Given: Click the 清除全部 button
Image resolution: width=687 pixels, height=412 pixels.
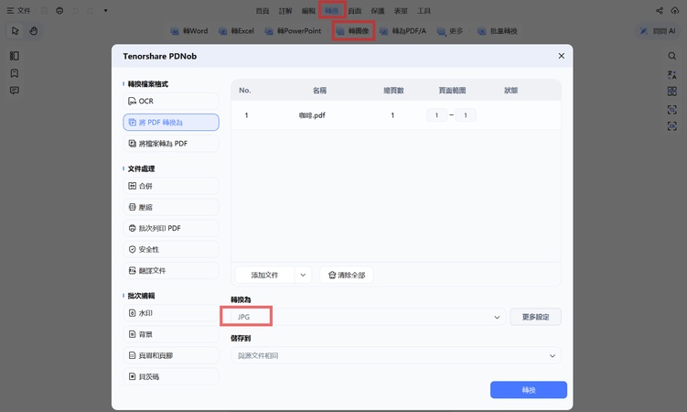Looking at the screenshot, I should coord(347,275).
